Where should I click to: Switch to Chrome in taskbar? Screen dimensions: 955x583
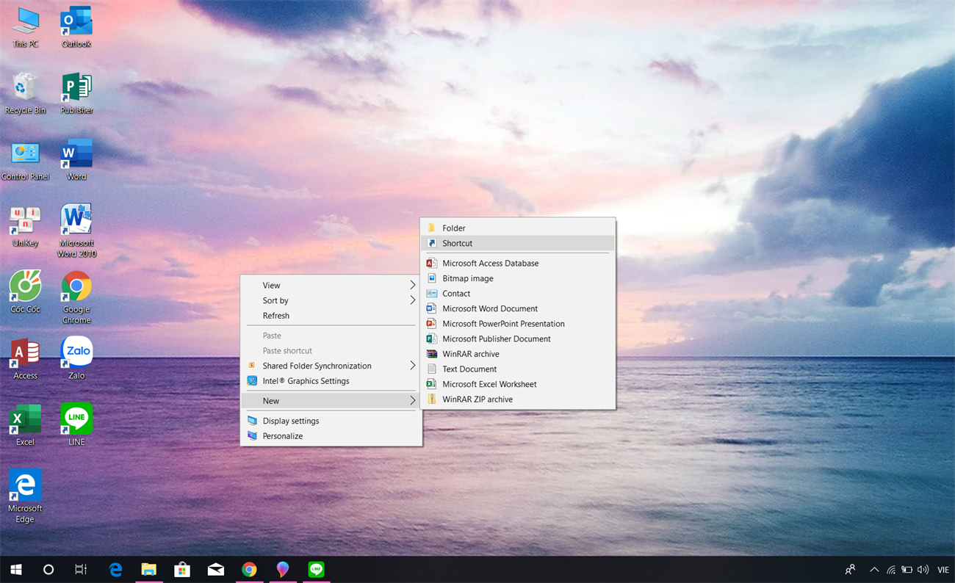(249, 569)
